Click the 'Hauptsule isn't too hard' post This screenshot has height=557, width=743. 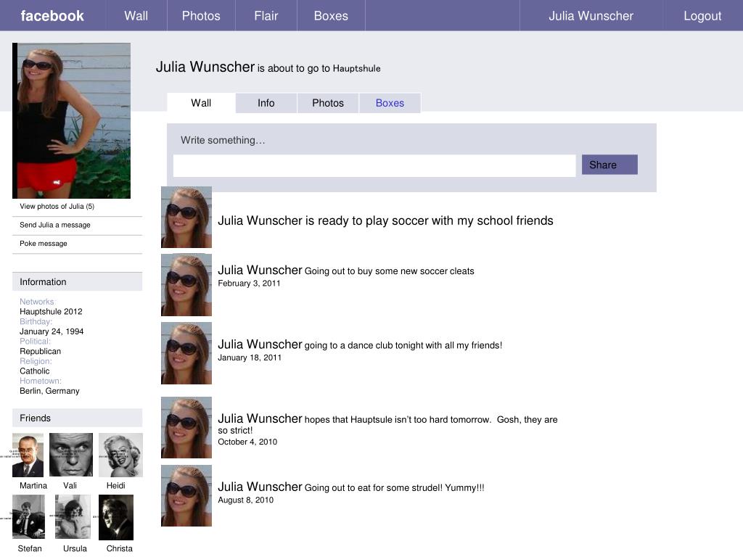(387, 424)
